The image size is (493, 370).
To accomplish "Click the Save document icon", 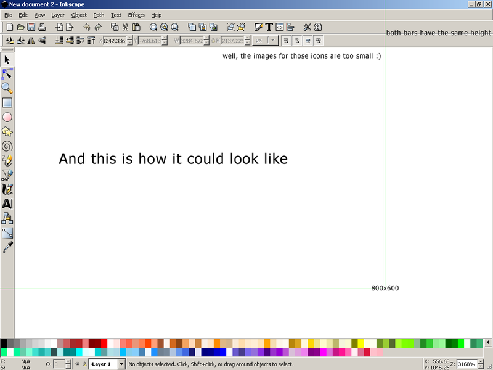I will coord(31,27).
